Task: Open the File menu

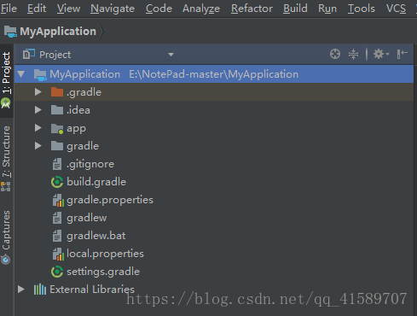Action: (9, 9)
